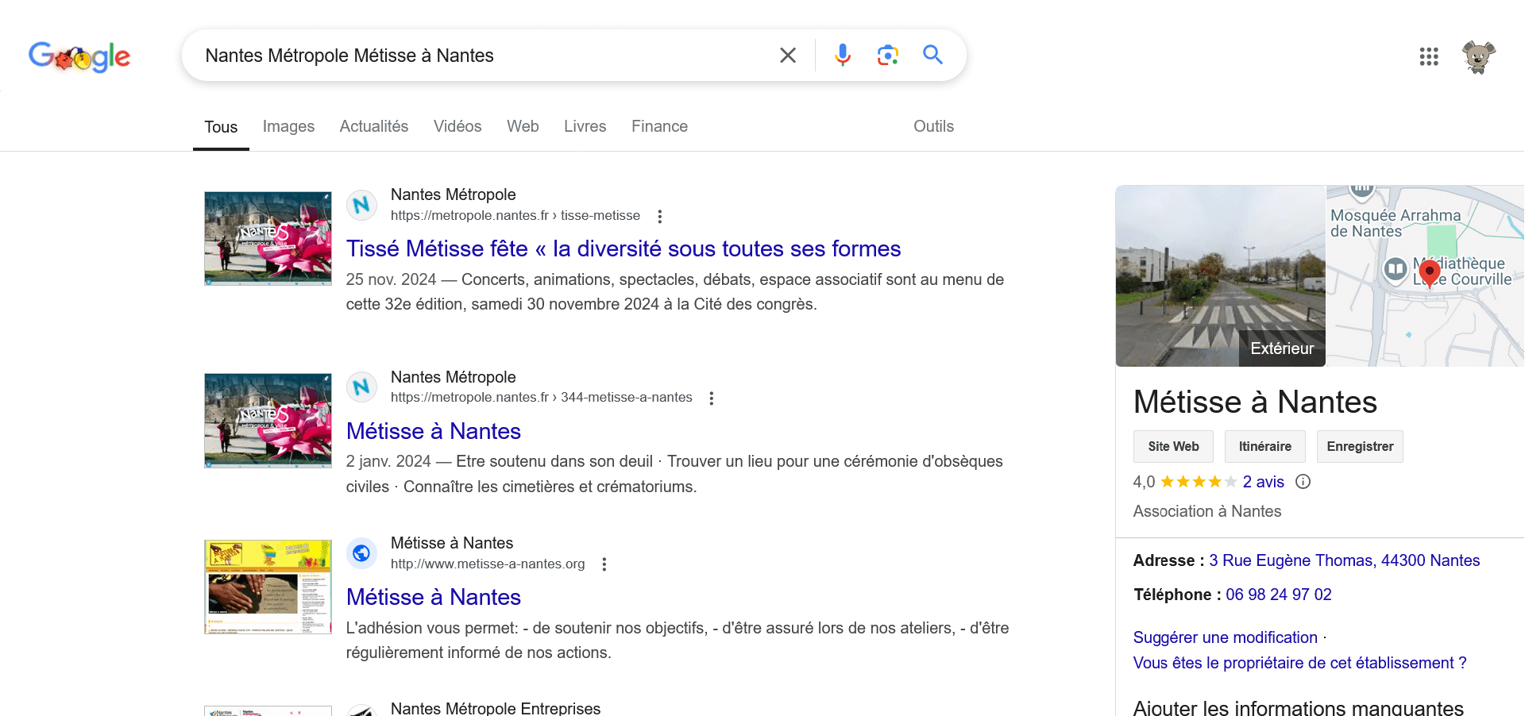Click the Site Web button

[1173, 446]
